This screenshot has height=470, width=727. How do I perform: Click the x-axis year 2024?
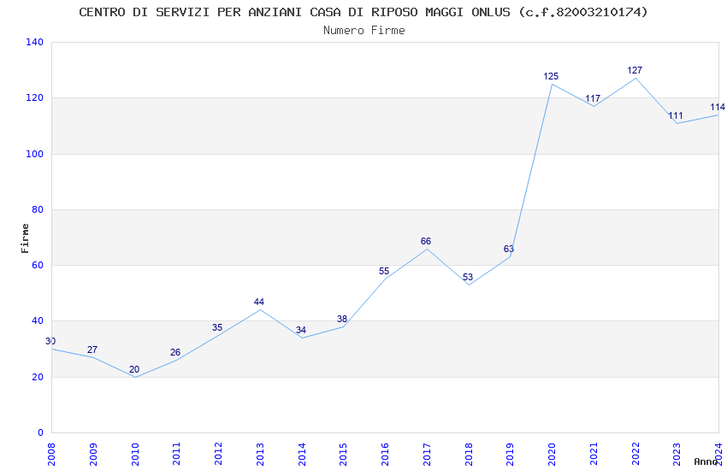coord(718,454)
